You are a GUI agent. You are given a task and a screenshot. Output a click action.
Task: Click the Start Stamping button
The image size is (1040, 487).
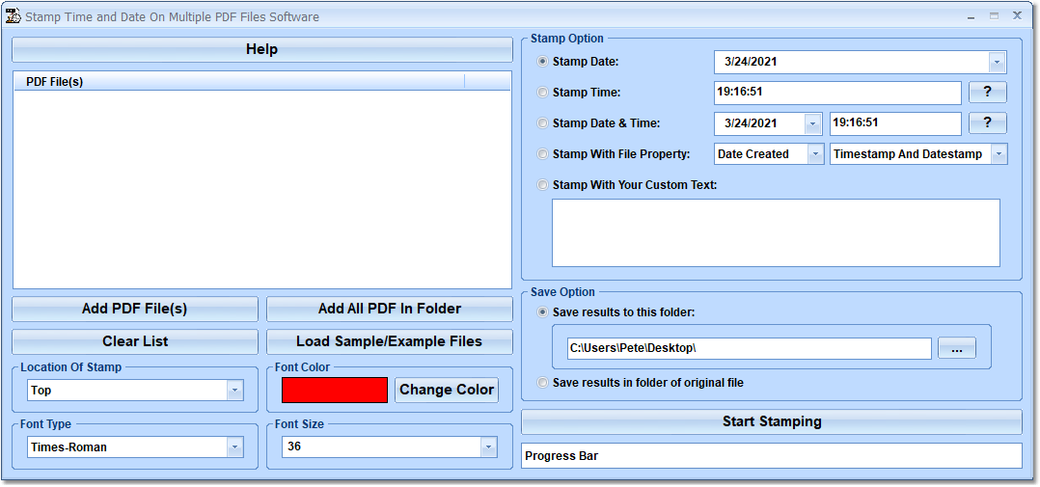pyautogui.click(x=772, y=422)
